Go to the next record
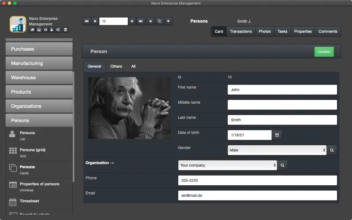This screenshot has width=352, height=220. pos(132,21)
